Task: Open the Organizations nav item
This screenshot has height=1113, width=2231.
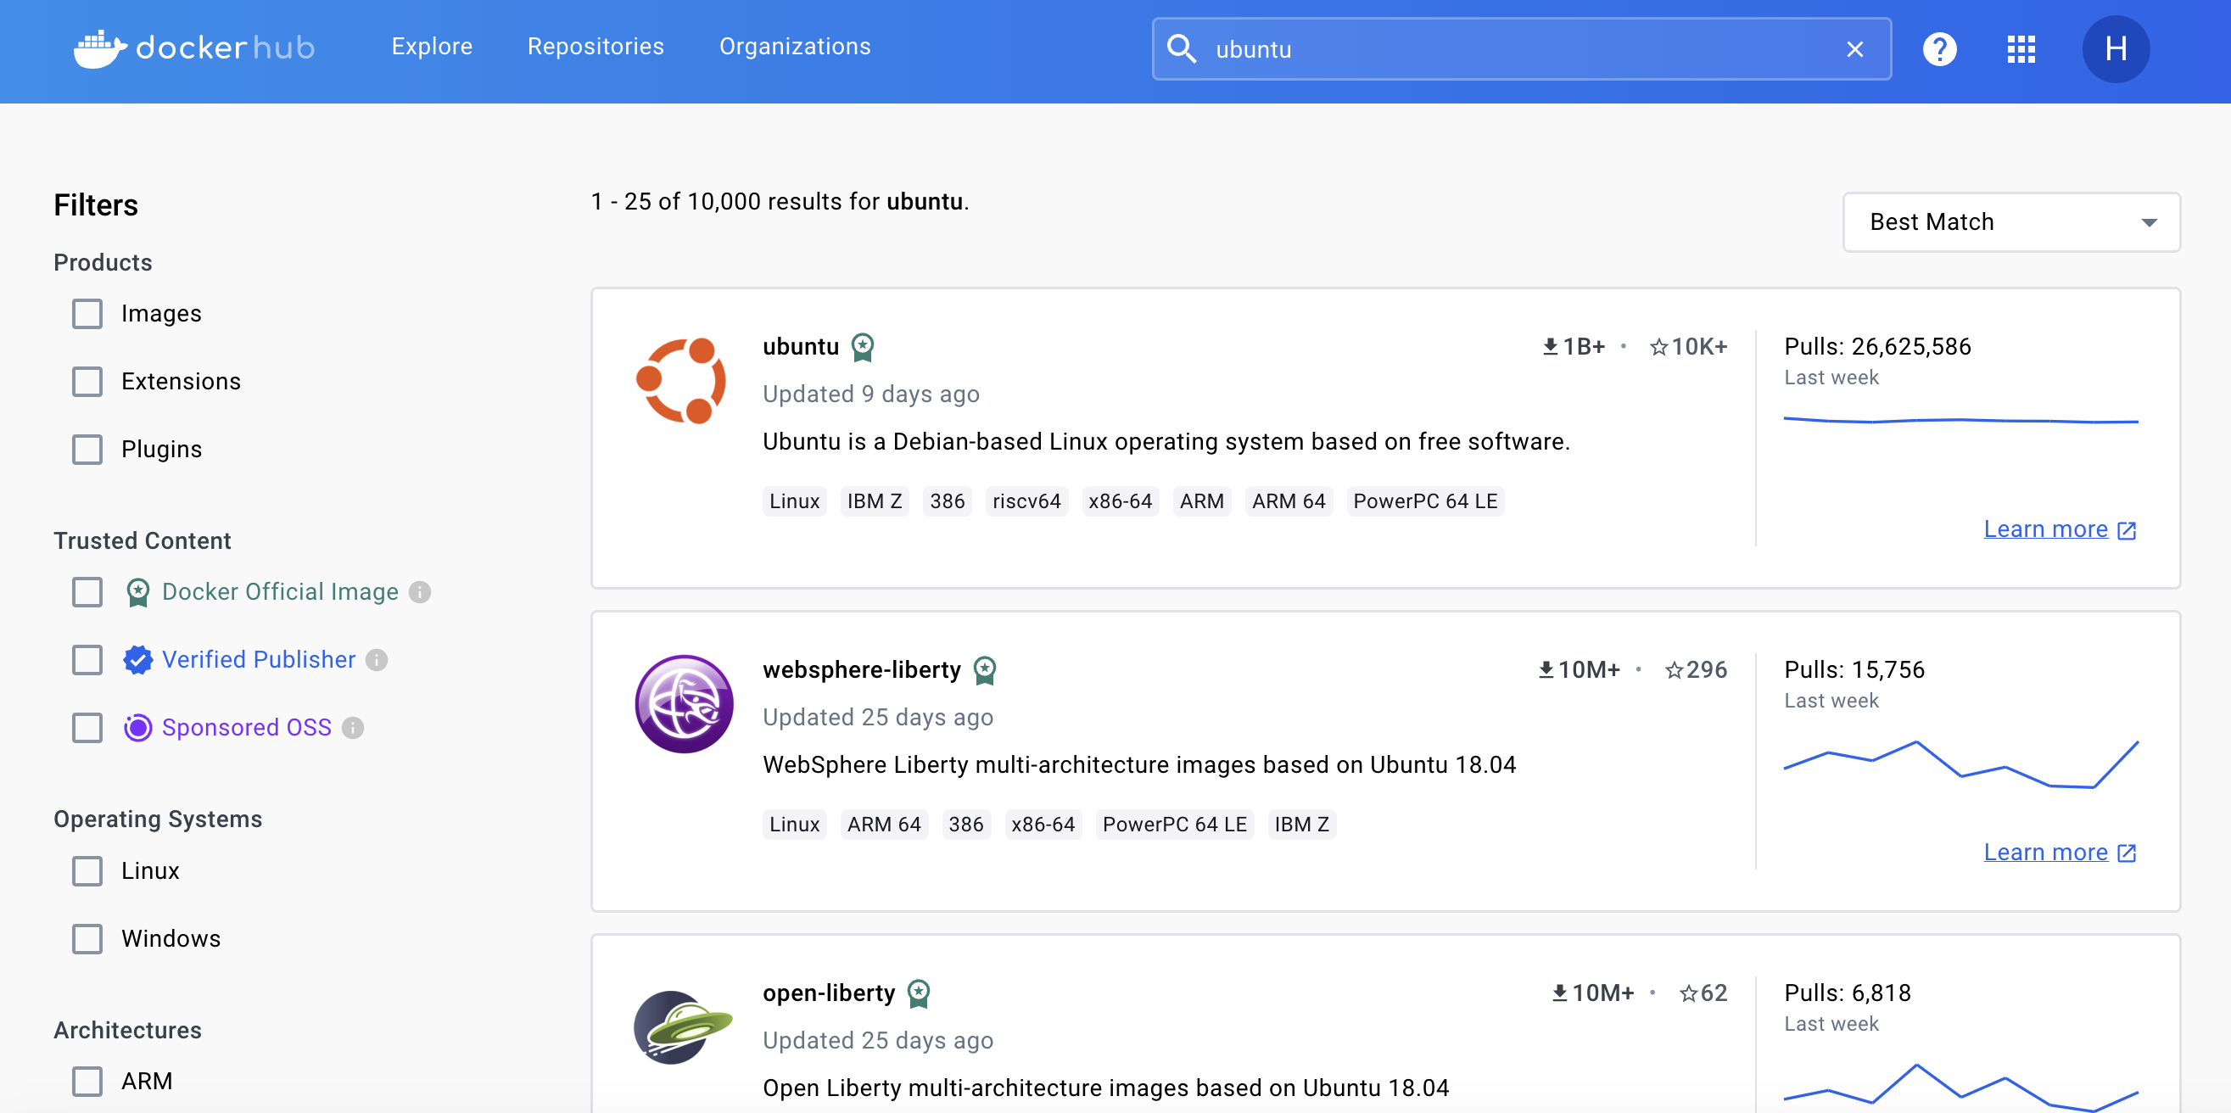Action: point(794,47)
